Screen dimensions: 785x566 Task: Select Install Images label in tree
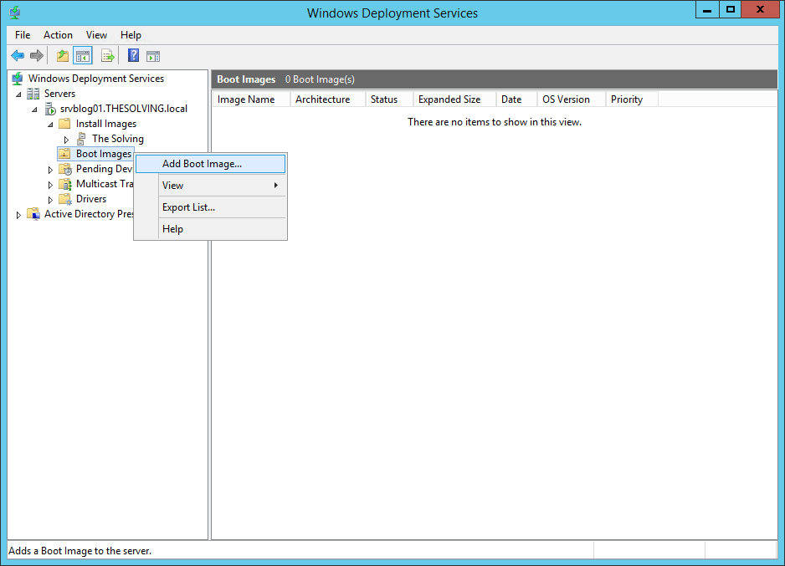point(106,124)
